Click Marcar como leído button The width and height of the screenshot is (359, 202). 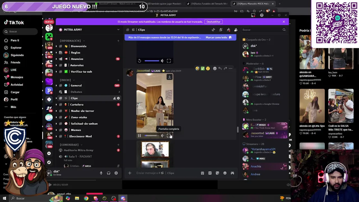[x=218, y=37]
